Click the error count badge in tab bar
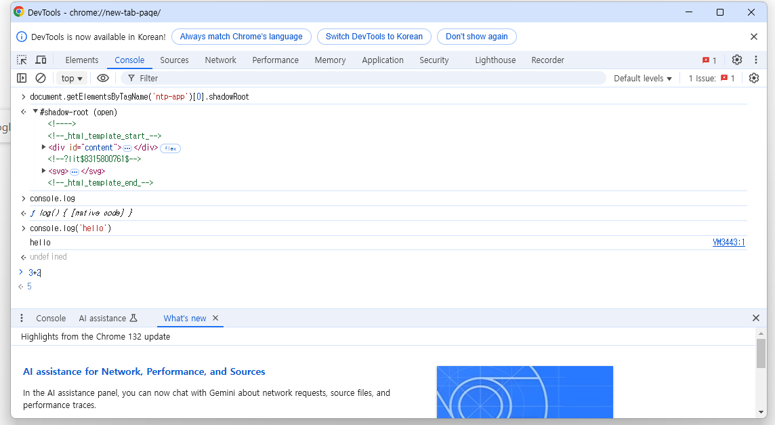This screenshot has width=775, height=425. coord(709,60)
